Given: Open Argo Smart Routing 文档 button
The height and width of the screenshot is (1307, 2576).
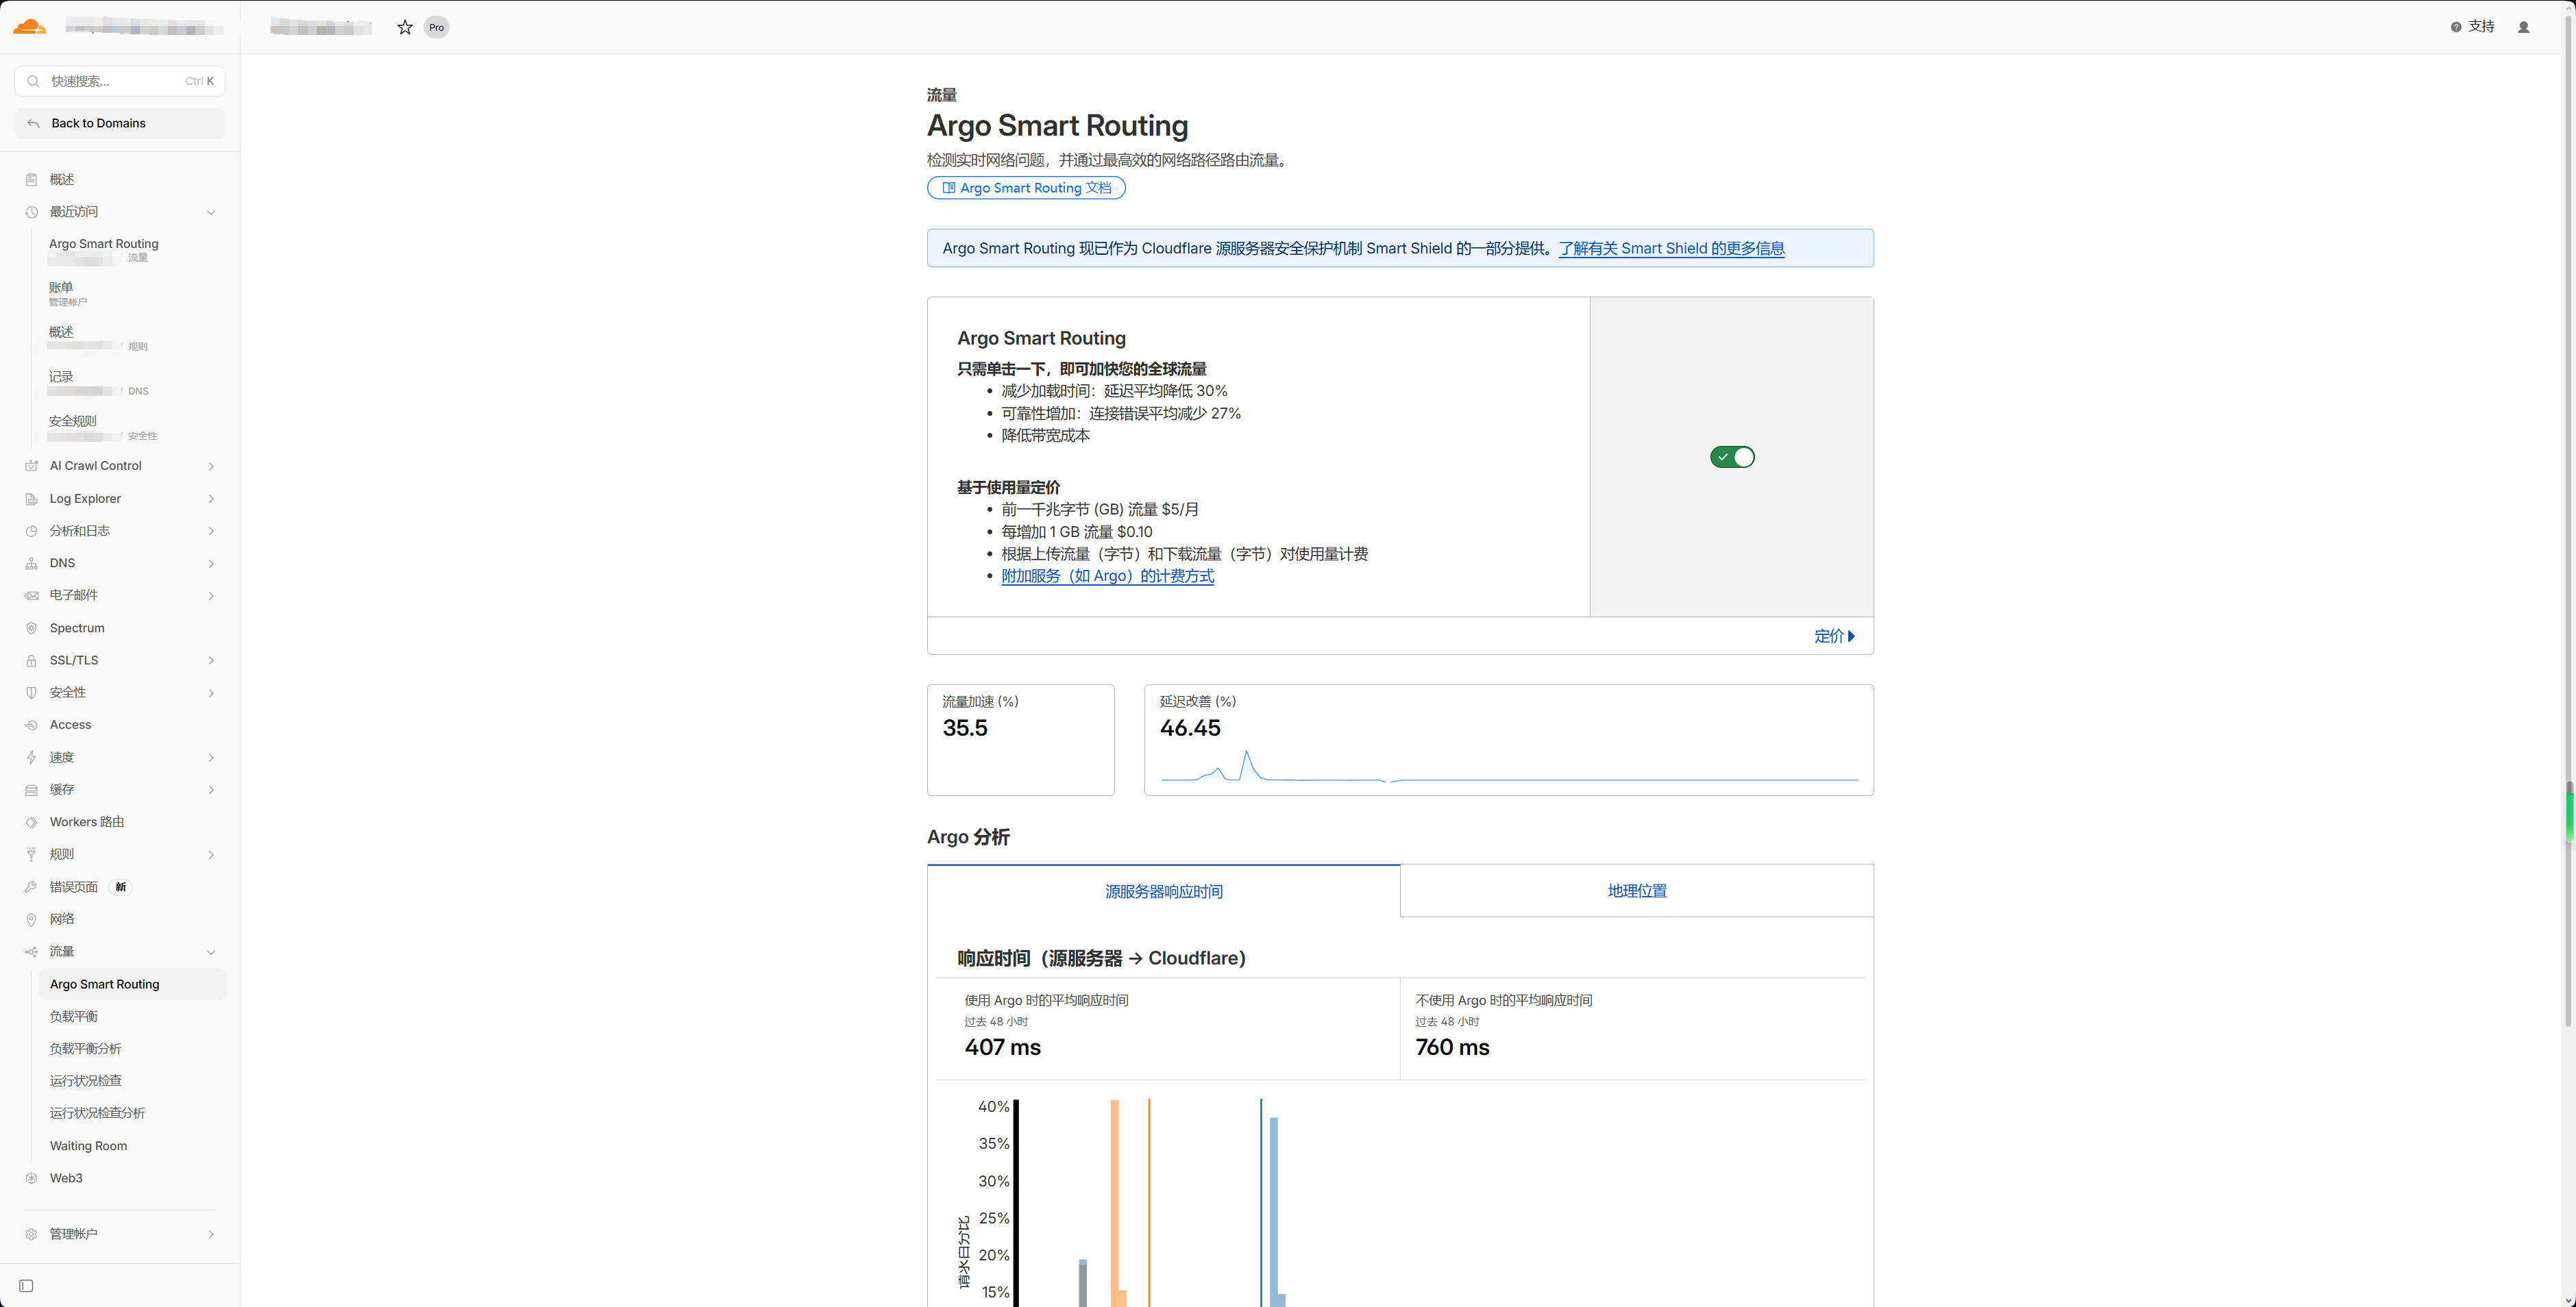Looking at the screenshot, I should pos(1026,188).
